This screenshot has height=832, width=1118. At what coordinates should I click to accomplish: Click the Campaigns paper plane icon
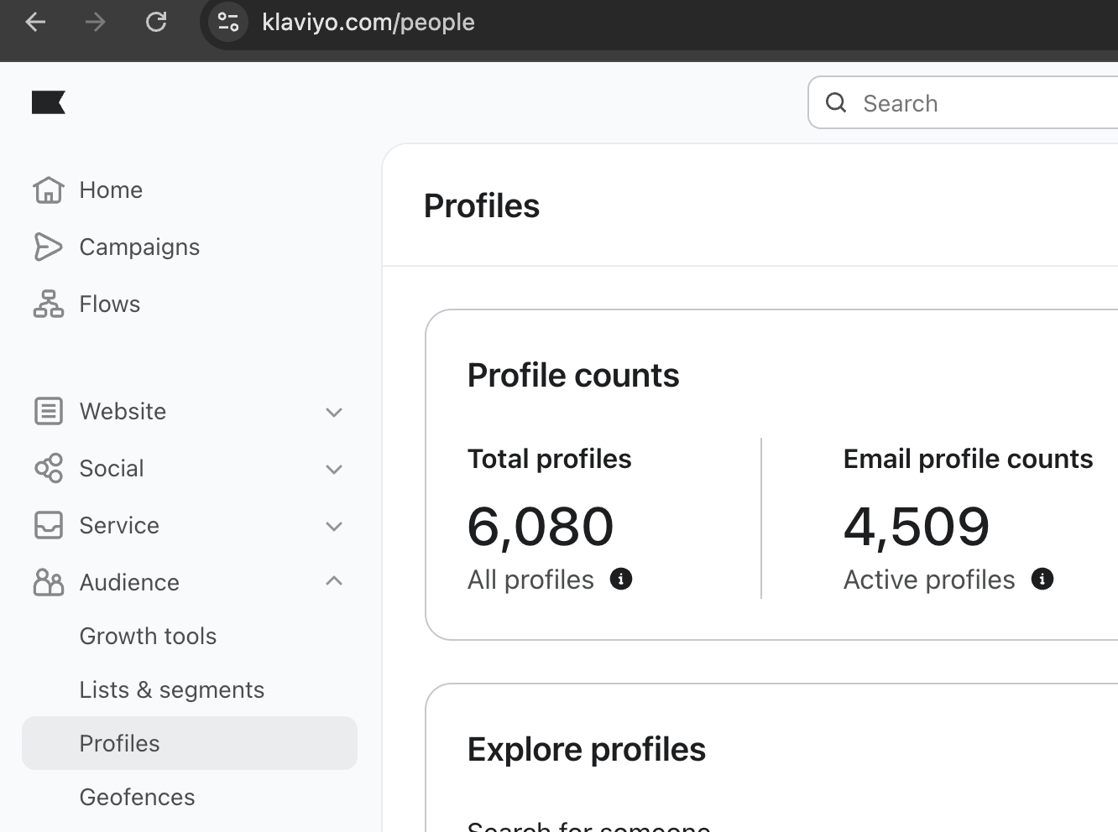pos(48,247)
